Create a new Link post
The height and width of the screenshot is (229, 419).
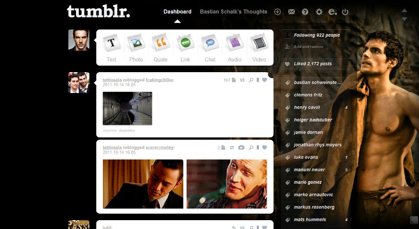185,48
